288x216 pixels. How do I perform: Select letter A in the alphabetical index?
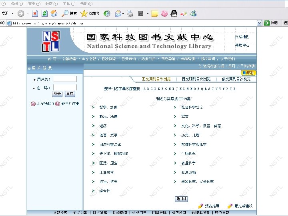[x=144, y=89]
